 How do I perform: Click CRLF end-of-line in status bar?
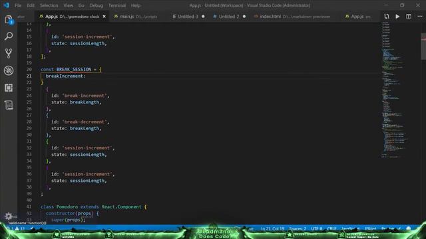coord(331,228)
